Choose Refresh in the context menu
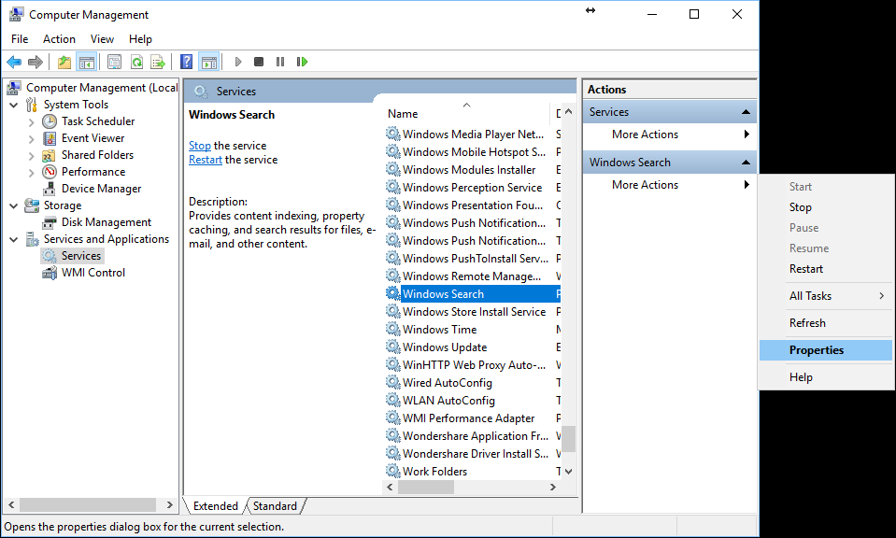The image size is (896, 538). click(826, 323)
